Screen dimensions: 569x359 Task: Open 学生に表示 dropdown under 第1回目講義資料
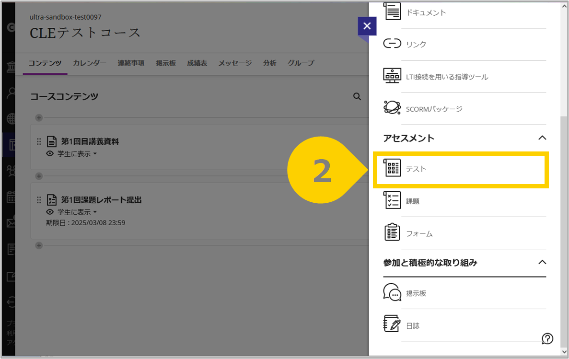coord(77,154)
